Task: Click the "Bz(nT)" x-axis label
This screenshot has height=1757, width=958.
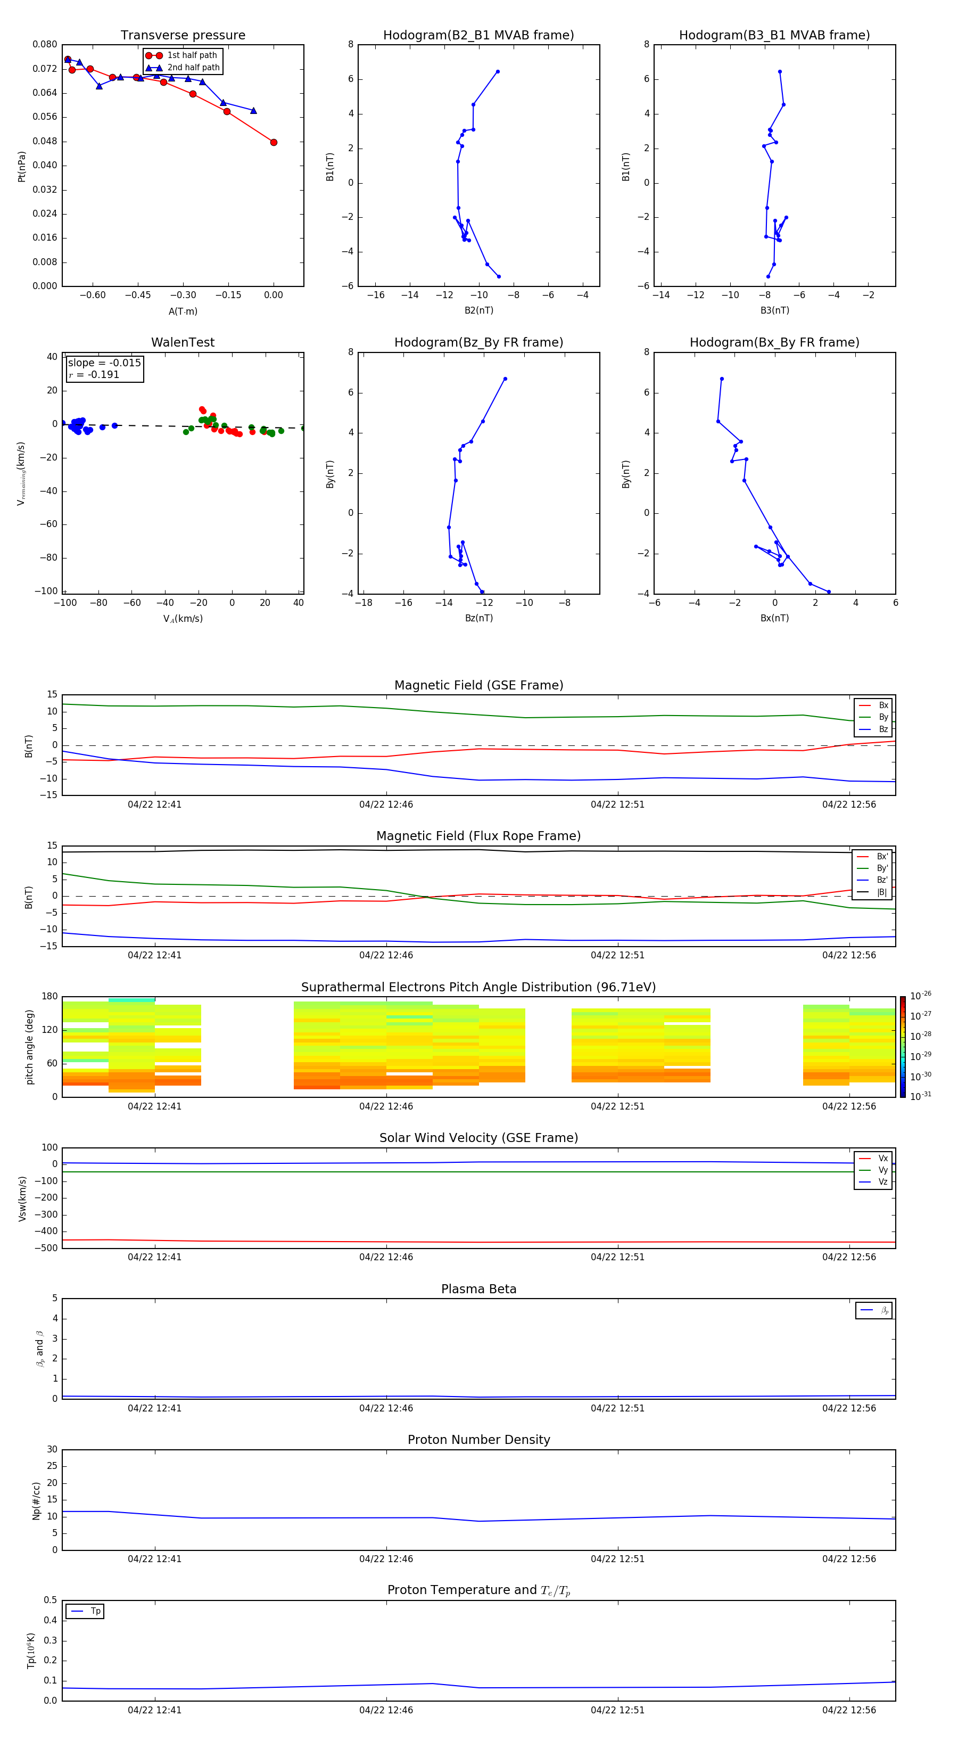Action: coord(478,618)
